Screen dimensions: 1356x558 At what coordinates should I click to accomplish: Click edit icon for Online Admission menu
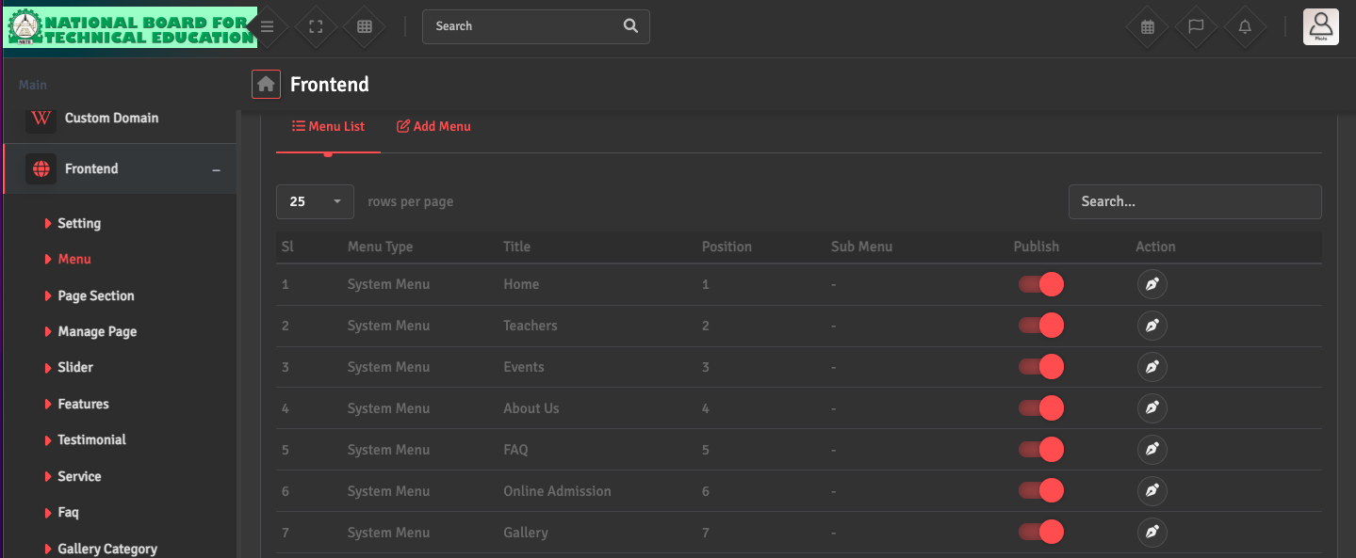click(x=1152, y=491)
